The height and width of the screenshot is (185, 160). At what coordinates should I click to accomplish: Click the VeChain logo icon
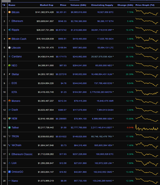(9, 145)
